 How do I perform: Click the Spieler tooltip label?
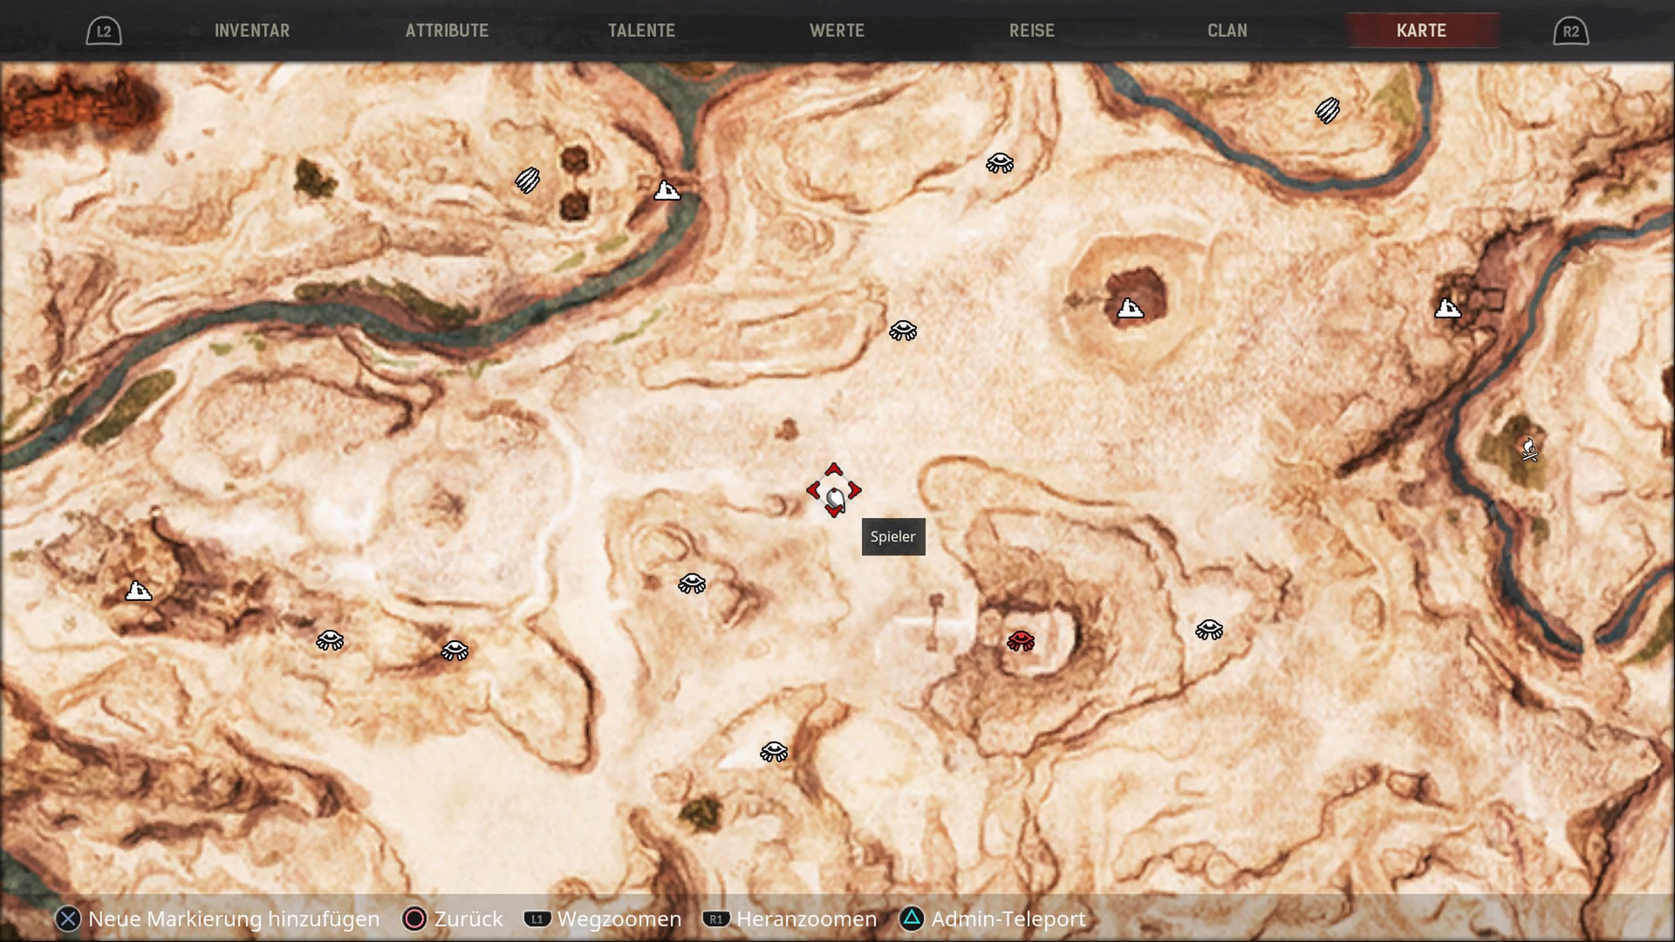[892, 536]
